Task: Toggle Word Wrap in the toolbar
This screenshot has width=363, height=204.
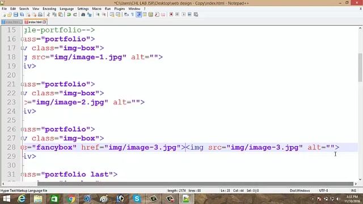Action: click(126, 15)
